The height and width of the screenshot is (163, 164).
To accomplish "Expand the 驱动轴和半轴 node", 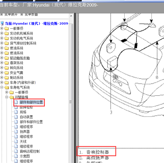I will point(2,58).
